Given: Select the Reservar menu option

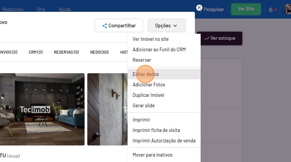Looking at the screenshot, I should (142, 60).
